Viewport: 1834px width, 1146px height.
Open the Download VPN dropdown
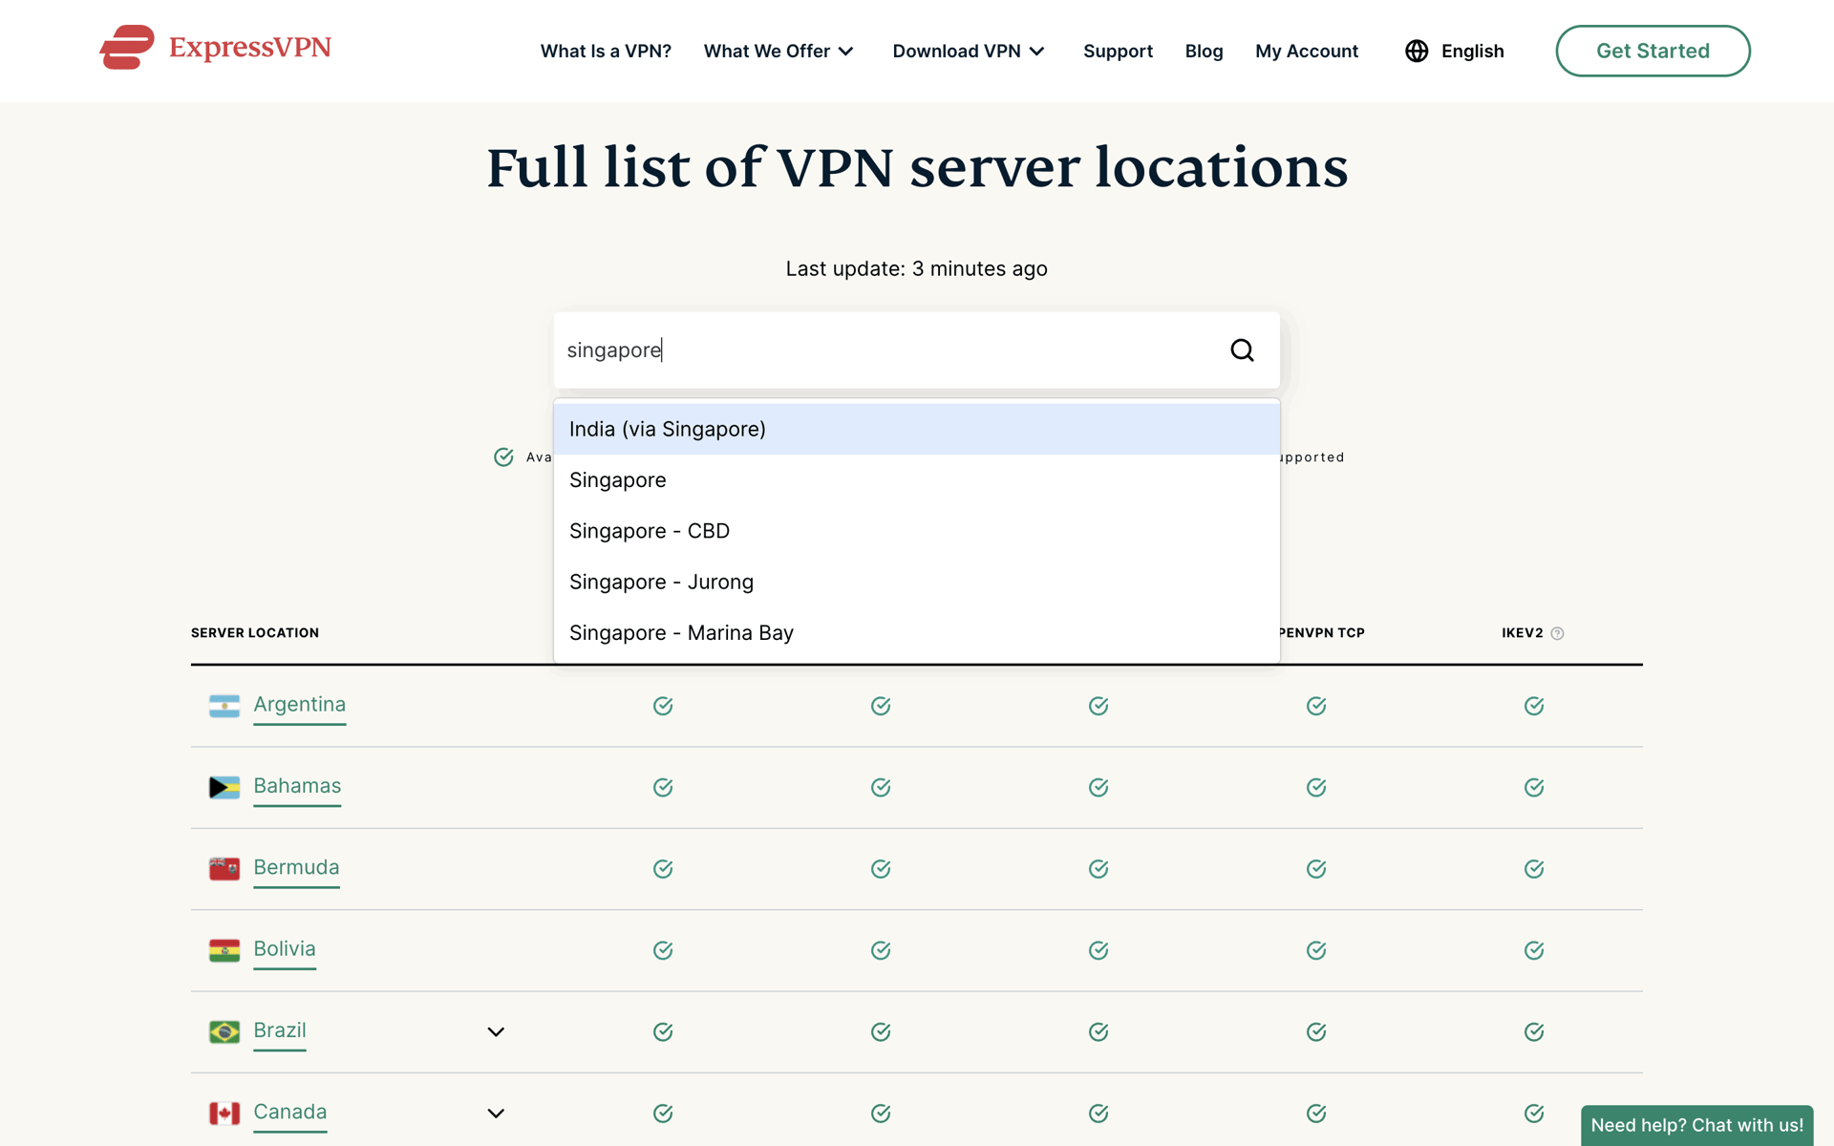tap(969, 51)
